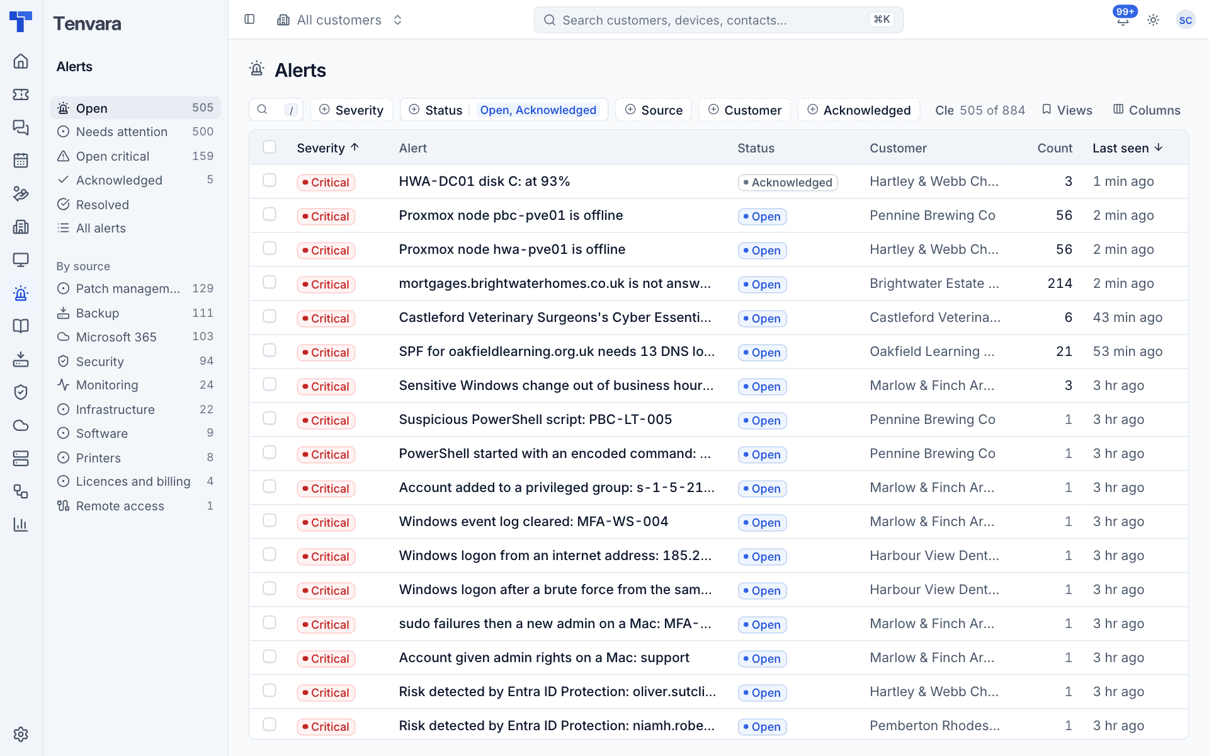Image resolution: width=1209 pixels, height=756 pixels.
Task: Open the integrations icon in left rail
Action: coord(21,491)
